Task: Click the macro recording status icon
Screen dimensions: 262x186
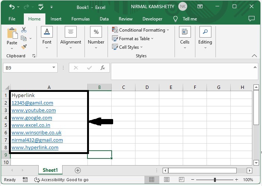Action: [x=25, y=180]
